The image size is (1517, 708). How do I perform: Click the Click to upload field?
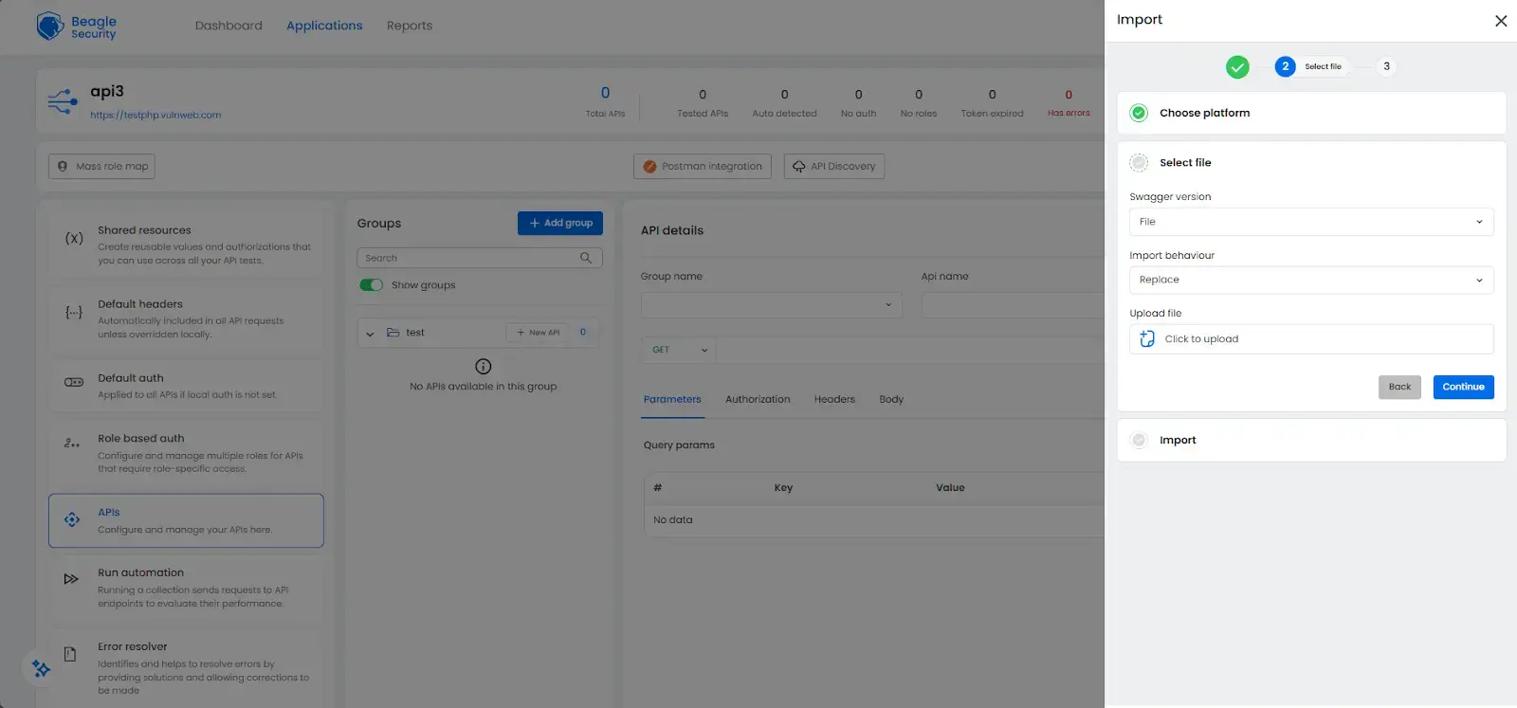click(x=1311, y=338)
